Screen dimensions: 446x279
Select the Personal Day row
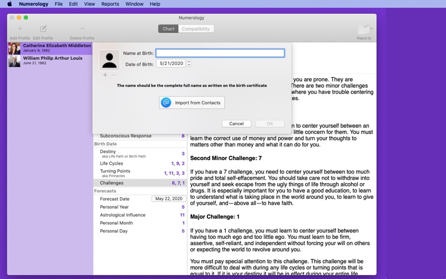140,231
